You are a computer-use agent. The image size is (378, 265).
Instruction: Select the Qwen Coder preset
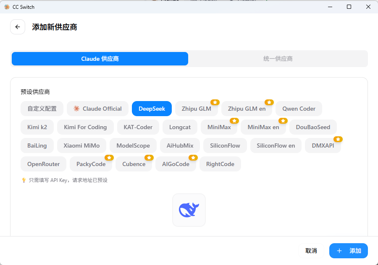(299, 109)
